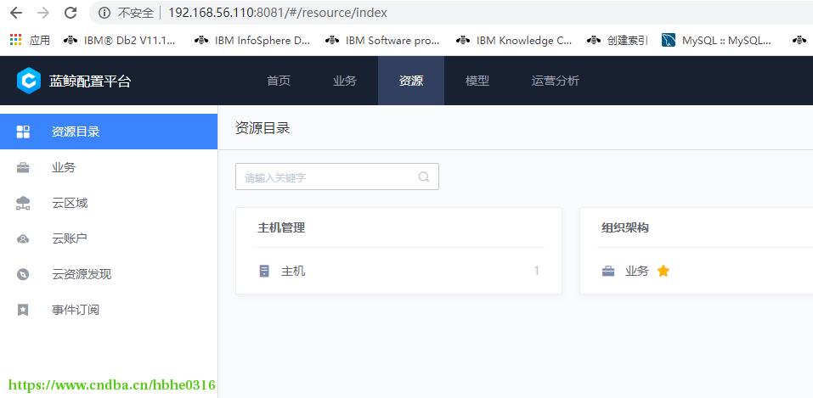This screenshot has width=813, height=398.
Task: Reload the page with the refresh icon
Action: [x=71, y=13]
